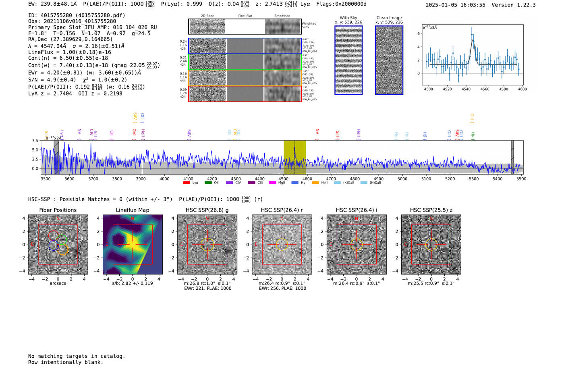Click the 'Cont(w) = 7.40(±0.13)e-18' line
The width and height of the screenshot is (564, 384).
[x=94, y=65]
